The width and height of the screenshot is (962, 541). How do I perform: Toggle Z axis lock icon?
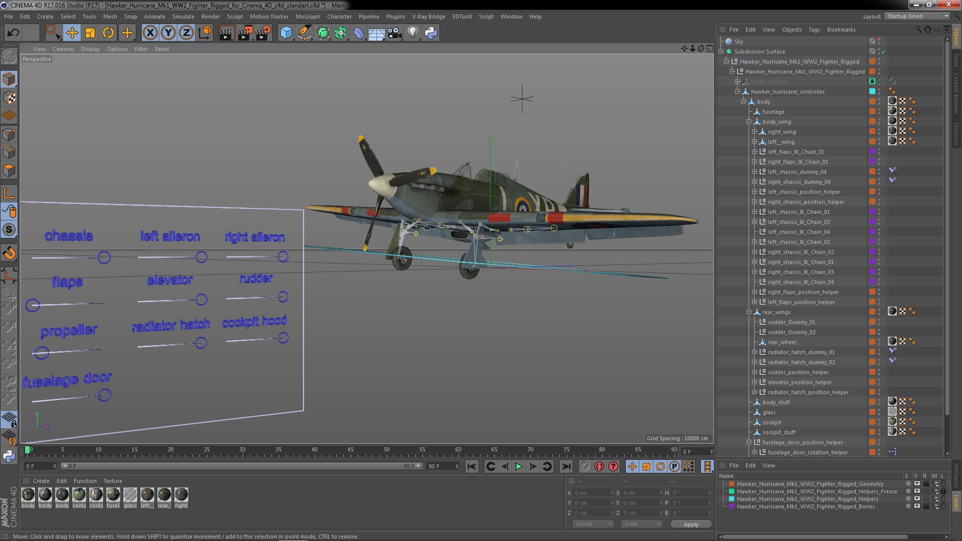pyautogui.click(x=186, y=33)
